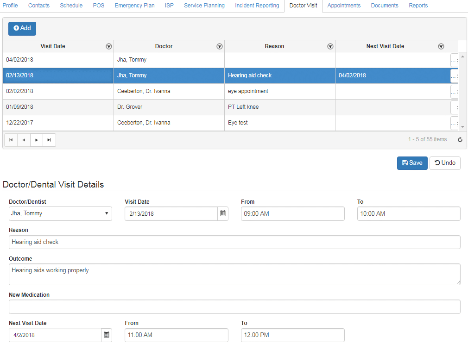Image resolution: width=468 pixels, height=344 pixels.
Task: Open the Next Visit Date column filter
Action: coord(441,46)
